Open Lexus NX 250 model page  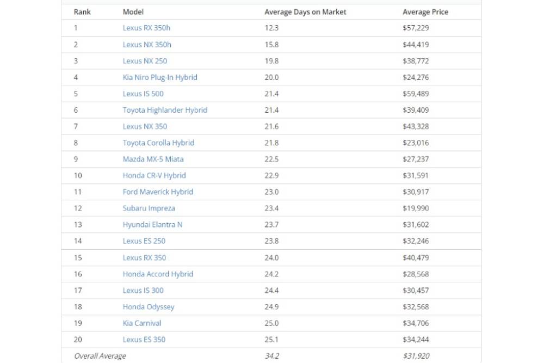[145, 61]
